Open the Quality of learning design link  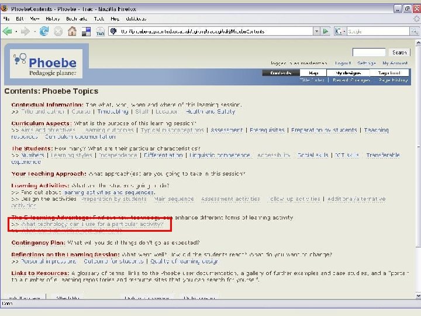tap(184, 261)
